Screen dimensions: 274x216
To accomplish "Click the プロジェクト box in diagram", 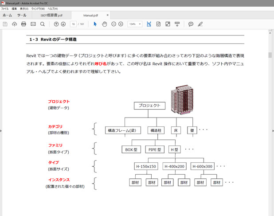I will click(x=149, y=106).
